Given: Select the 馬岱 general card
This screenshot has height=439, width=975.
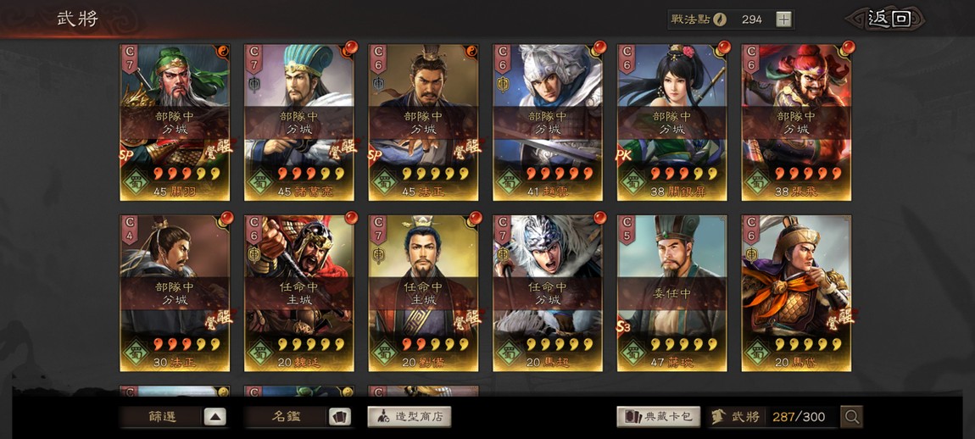Looking at the screenshot, I should click(797, 293).
